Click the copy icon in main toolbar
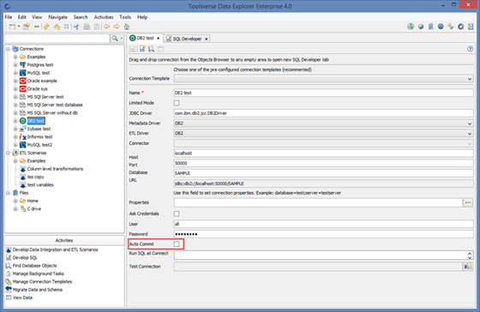480x312 pixels. [87, 27]
